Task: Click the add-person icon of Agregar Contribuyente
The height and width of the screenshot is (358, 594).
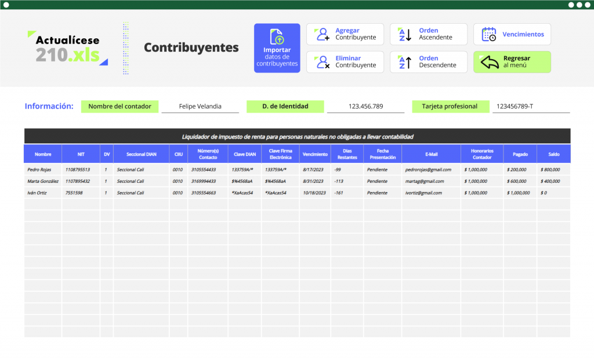Action: click(x=322, y=34)
